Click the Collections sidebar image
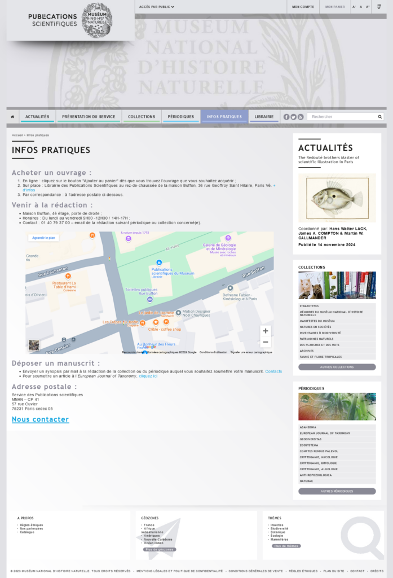Image resolution: width=393 pixels, height=578 pixels. point(337,285)
